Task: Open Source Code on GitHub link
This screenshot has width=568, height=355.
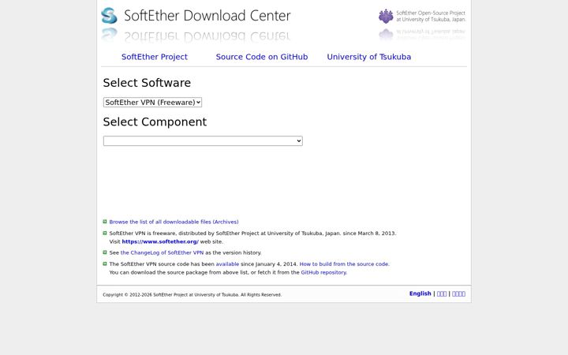Action: click(262, 57)
